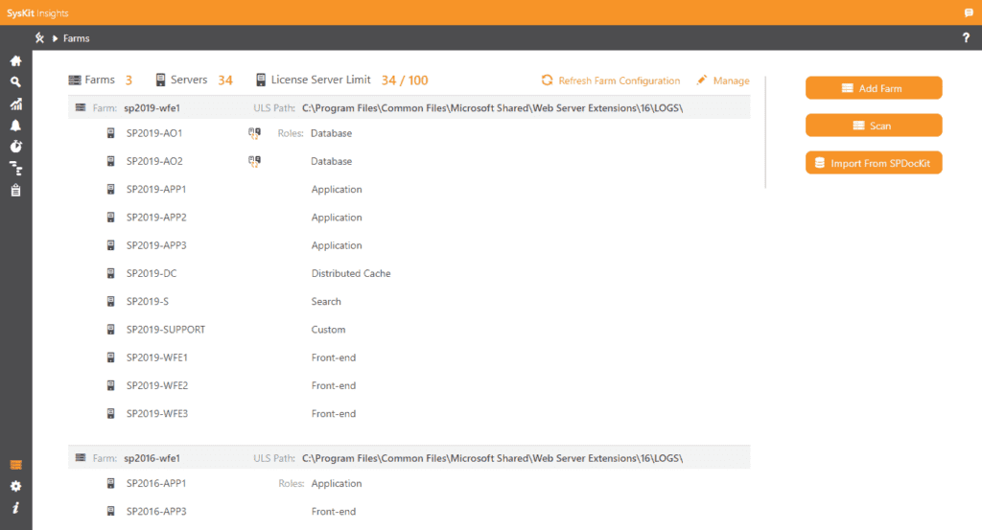This screenshot has width=982, height=530.
Task: Open the feedback chat icon in title bar
Action: [x=969, y=12]
